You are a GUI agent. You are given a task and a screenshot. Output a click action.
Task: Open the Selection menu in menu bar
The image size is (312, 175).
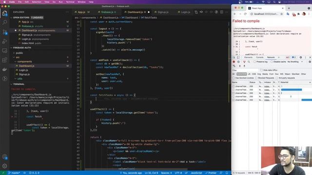click(37, 2)
